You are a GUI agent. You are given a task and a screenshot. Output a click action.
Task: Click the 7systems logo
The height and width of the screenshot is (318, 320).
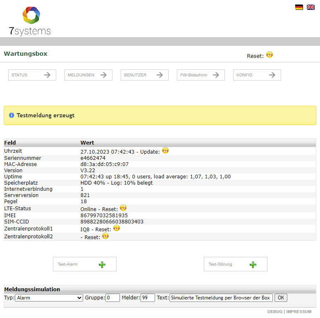[30, 21]
